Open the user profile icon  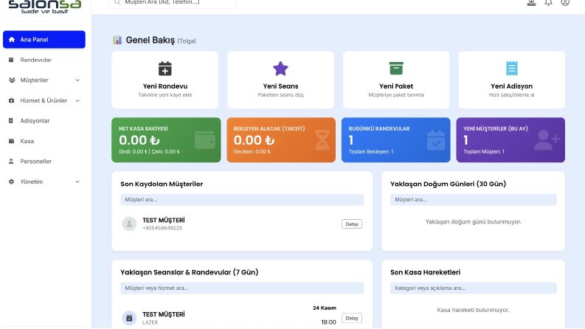click(x=565, y=2)
